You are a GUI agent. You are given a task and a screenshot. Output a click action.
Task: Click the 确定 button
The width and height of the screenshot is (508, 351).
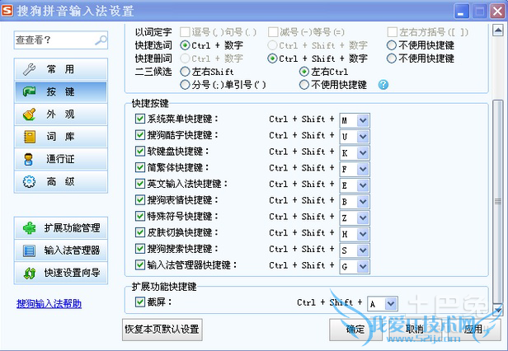355,330
